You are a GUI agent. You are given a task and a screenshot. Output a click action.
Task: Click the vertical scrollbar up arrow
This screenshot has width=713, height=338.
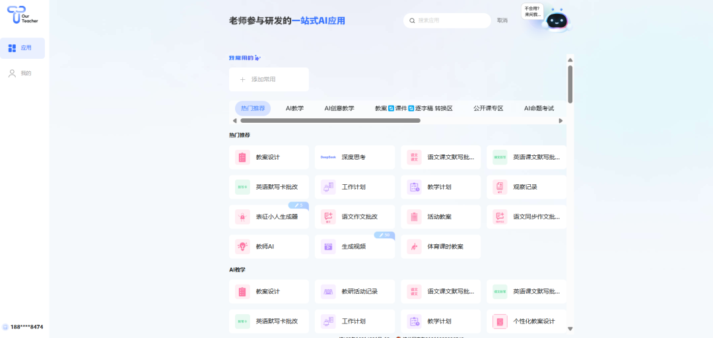point(570,59)
